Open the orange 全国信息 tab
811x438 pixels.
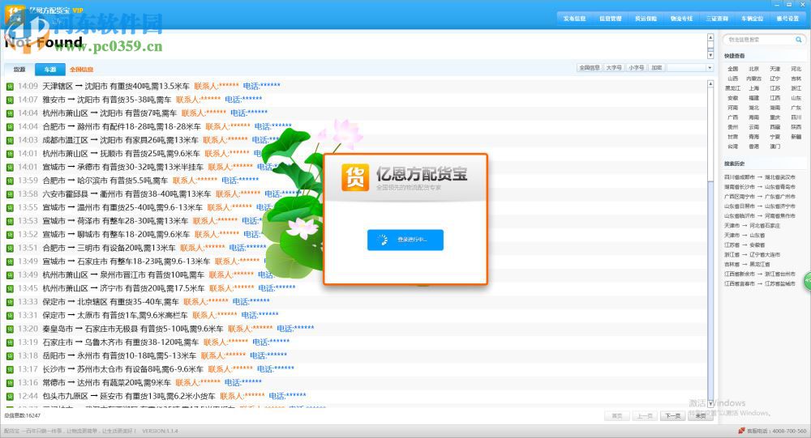pyautogui.click(x=81, y=69)
